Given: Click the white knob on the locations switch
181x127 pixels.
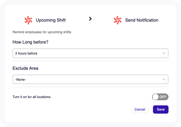Looking at the screenshot, I should [x=155, y=97].
